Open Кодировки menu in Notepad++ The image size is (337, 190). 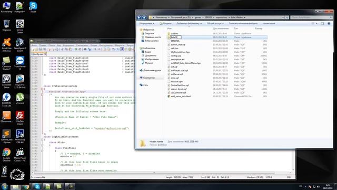coord(68,45)
